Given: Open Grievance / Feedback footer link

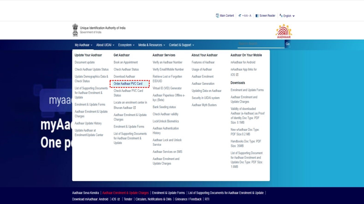Looking at the screenshot, I should coord(188,199).
